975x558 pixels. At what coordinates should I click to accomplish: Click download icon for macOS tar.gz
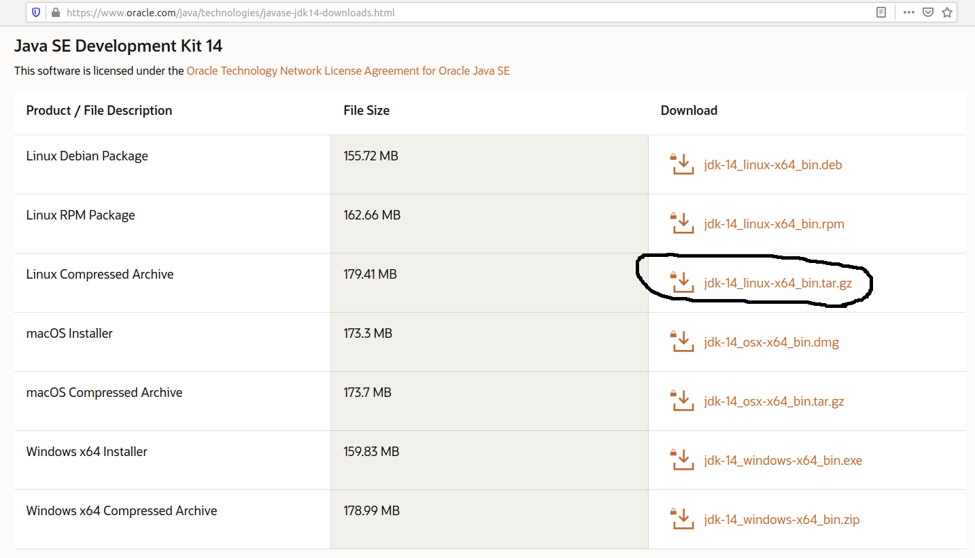coord(682,400)
